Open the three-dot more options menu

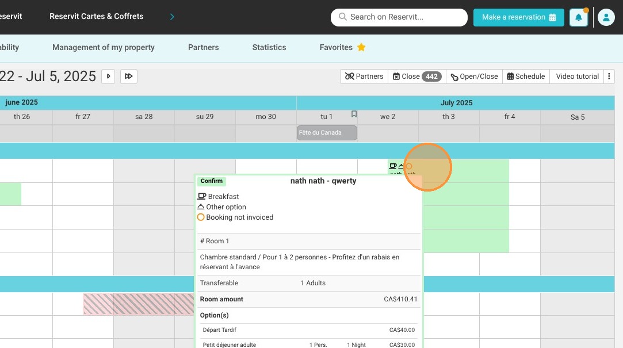click(x=609, y=77)
